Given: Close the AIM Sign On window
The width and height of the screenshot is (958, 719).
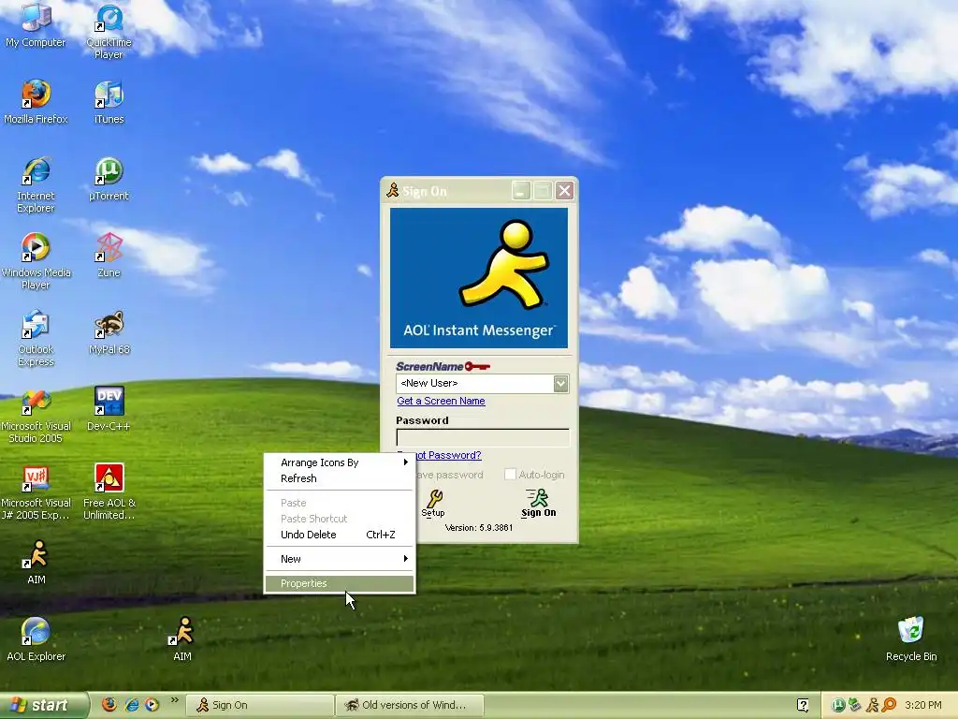Looking at the screenshot, I should click(x=564, y=191).
